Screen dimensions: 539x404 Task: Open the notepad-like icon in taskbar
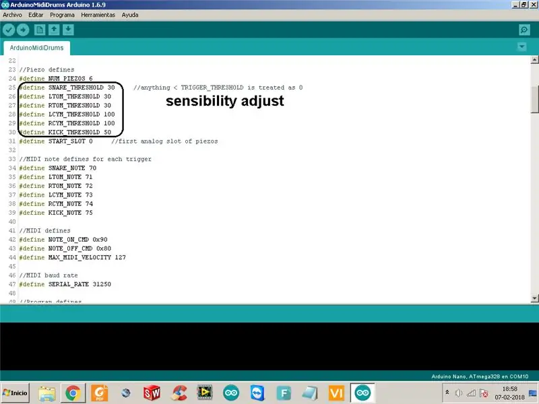pyautogui.click(x=310, y=393)
